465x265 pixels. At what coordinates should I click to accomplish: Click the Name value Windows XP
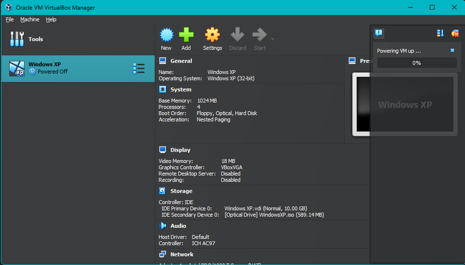tap(222, 72)
